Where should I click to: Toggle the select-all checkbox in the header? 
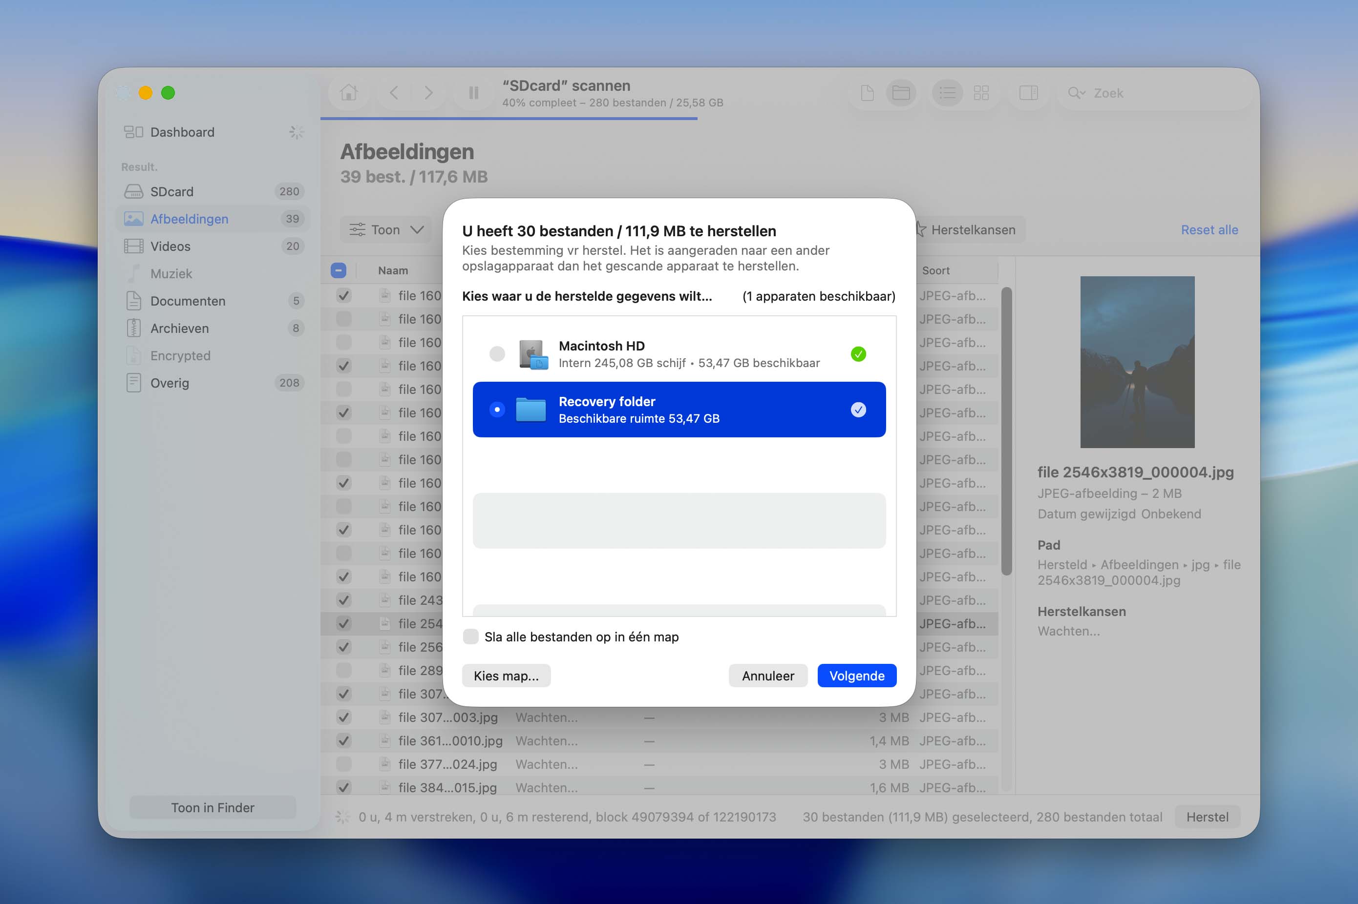(339, 270)
